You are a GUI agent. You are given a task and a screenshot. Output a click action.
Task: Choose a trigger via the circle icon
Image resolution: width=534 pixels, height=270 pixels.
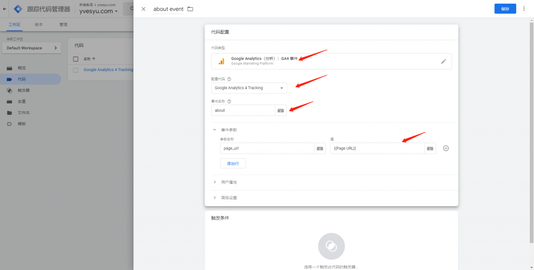(331, 246)
